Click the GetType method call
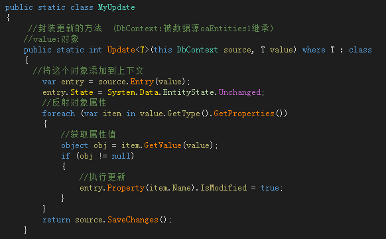386x239 pixels. (x=184, y=114)
